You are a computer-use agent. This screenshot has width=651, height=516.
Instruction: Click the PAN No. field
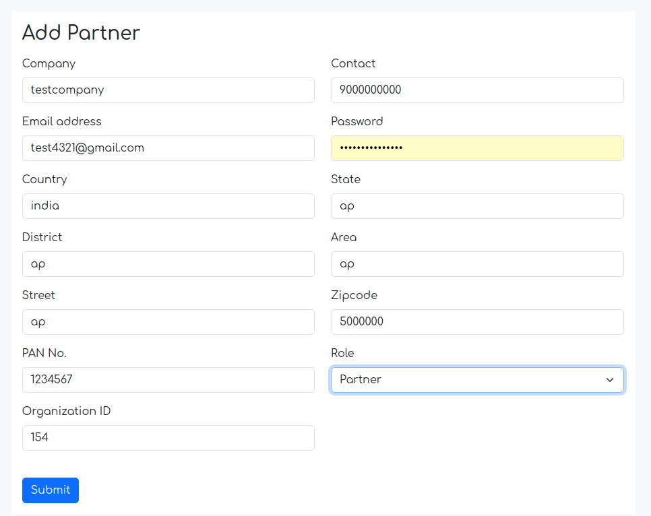pos(168,380)
